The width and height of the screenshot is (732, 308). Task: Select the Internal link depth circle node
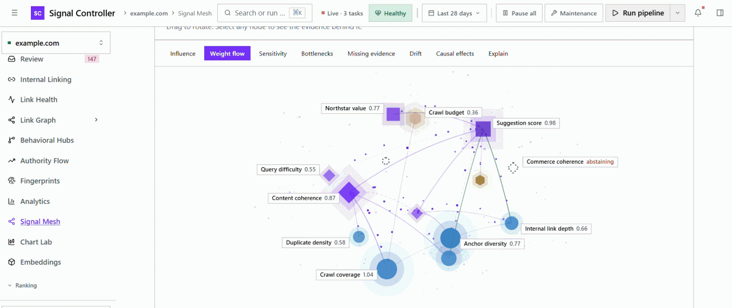(x=511, y=223)
